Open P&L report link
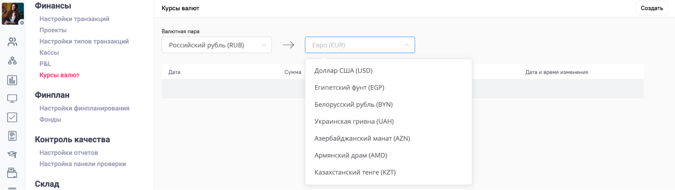Viewport: 675px width, 190px height. 45,64
